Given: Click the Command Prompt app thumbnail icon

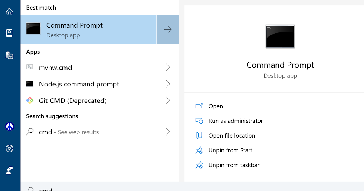Looking at the screenshot, I should click(x=33, y=29).
